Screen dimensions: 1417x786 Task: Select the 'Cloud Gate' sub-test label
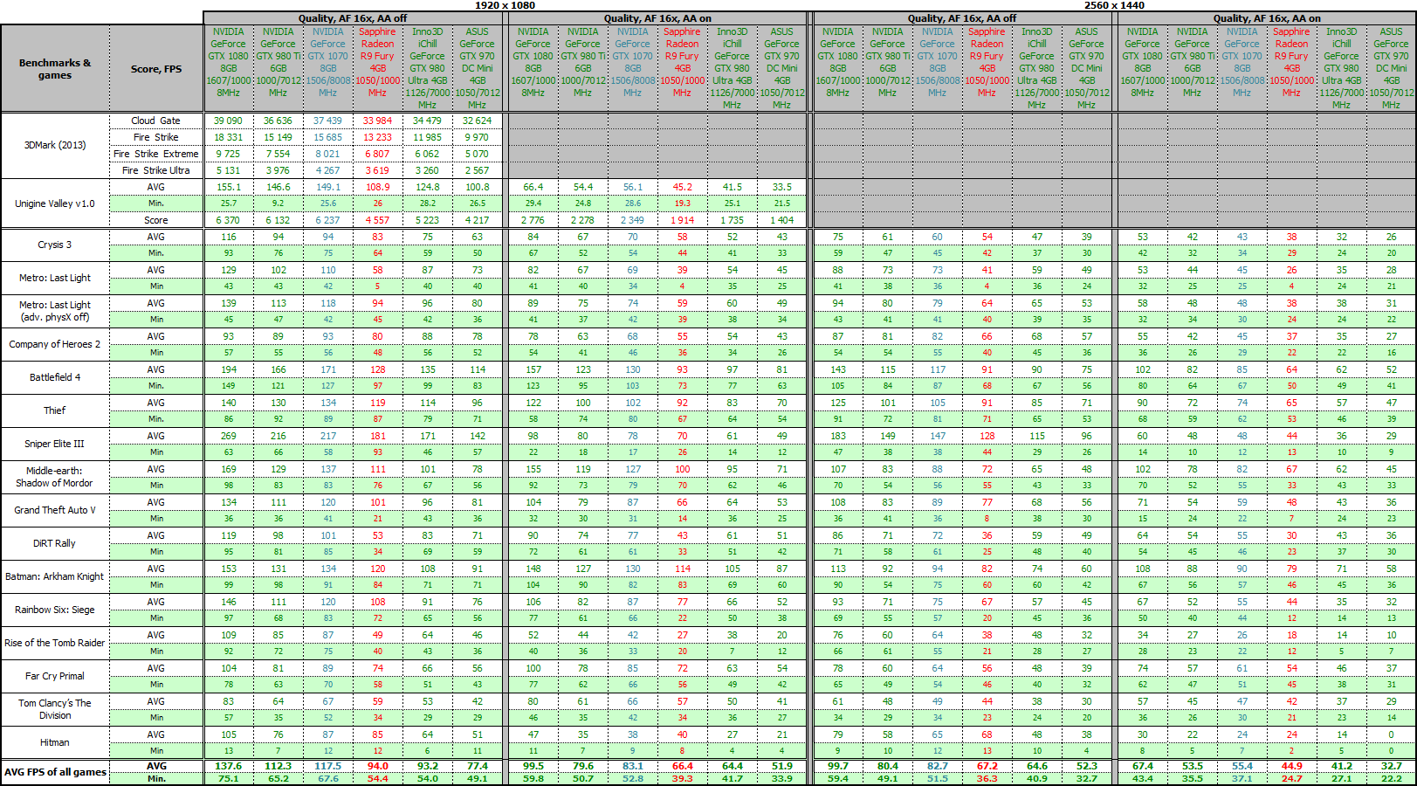[x=156, y=121]
